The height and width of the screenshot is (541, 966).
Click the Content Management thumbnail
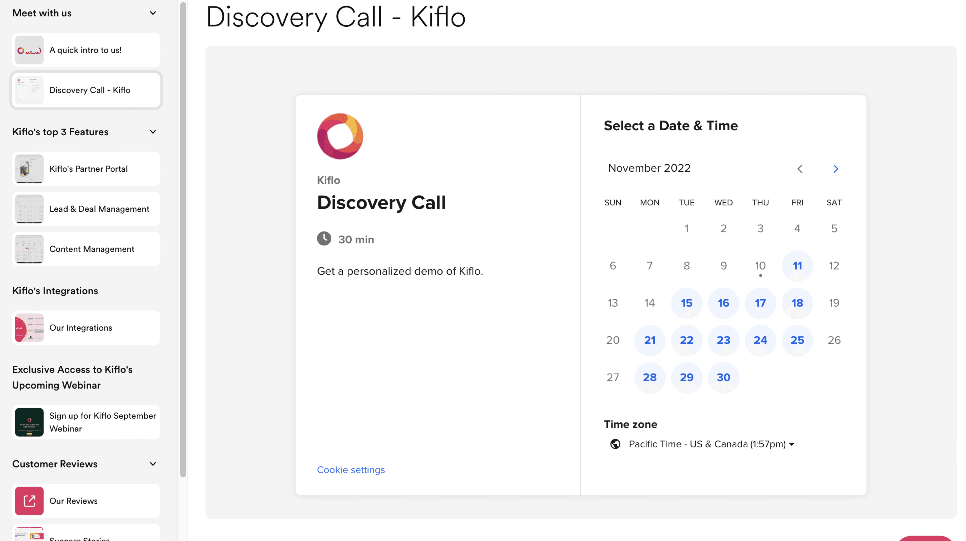coord(29,250)
